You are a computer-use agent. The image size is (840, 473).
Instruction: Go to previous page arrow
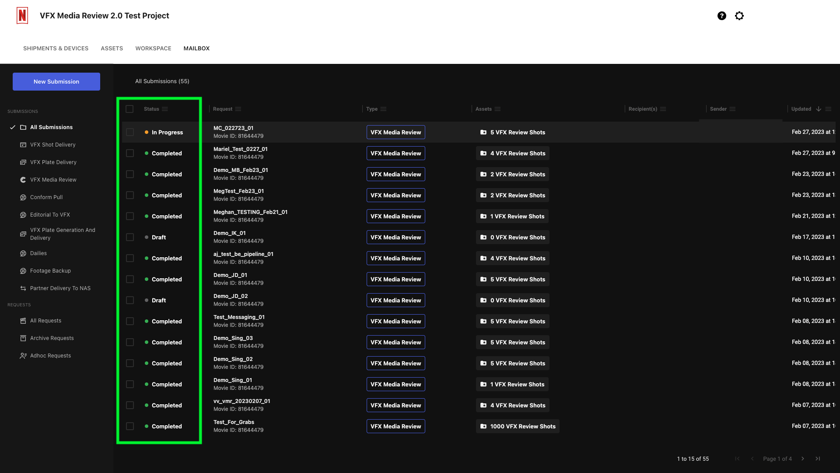752,459
